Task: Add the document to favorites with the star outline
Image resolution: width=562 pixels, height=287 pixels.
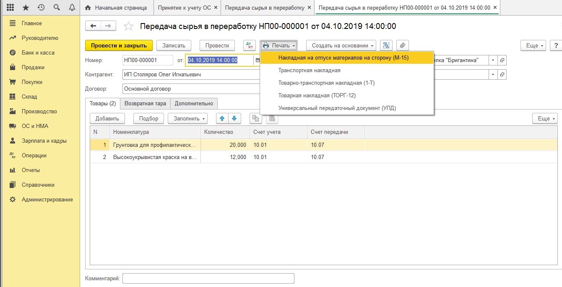Action: 129,26
